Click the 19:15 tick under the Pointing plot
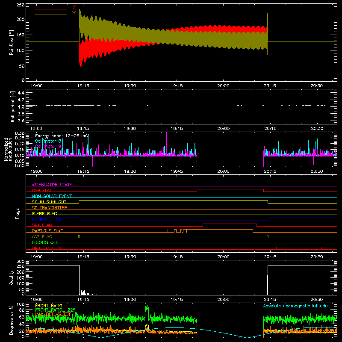The width and height of the screenshot is (342, 342). coord(83,86)
